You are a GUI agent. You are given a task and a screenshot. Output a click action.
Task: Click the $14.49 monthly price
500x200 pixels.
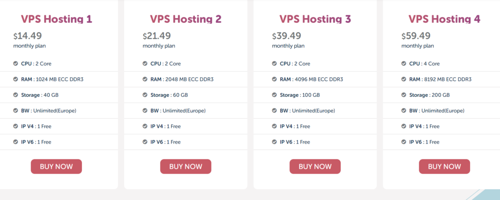27,36
